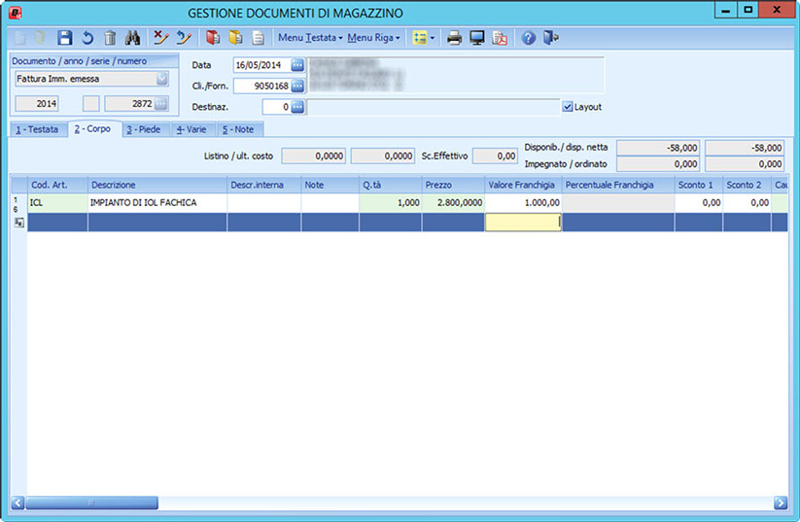Click the Undo arrow icon
The height and width of the screenshot is (522, 800).
tap(87, 38)
